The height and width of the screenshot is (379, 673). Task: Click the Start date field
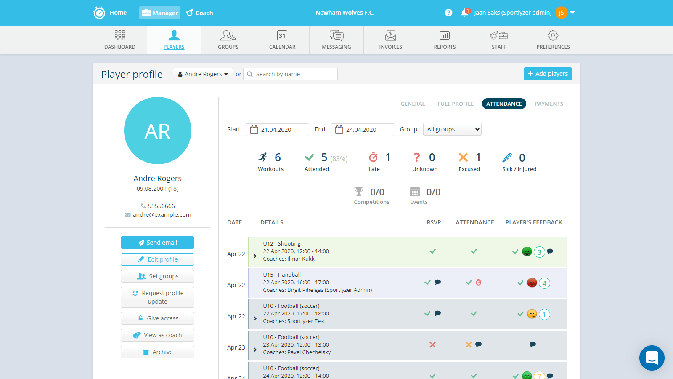(x=278, y=130)
